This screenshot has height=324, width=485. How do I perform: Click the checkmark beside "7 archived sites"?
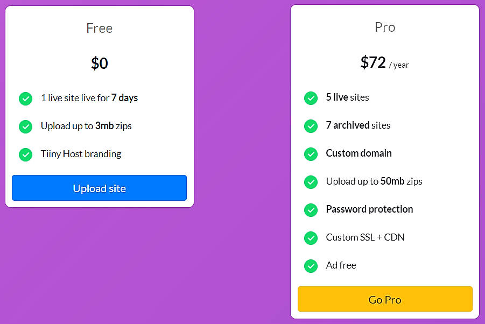point(311,126)
